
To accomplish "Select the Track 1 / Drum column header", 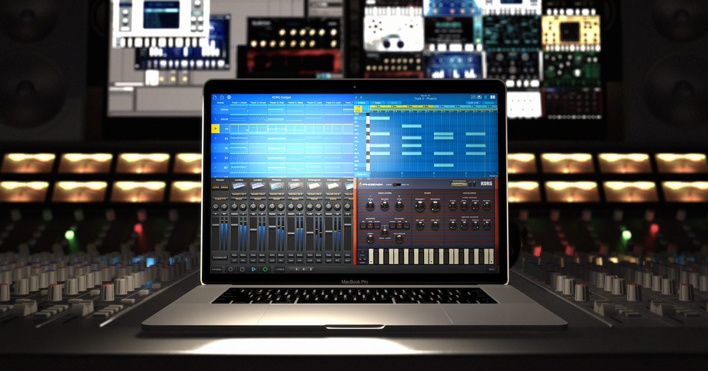I will point(239,102).
